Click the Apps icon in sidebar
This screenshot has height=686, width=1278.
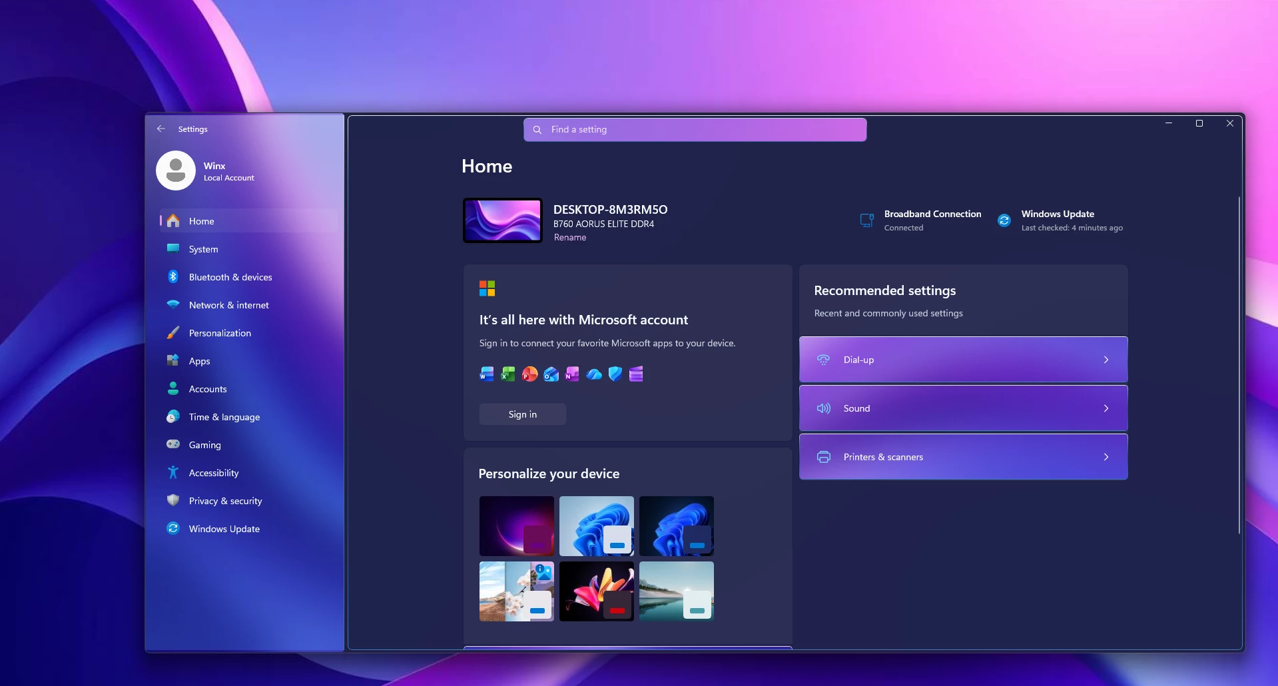173,360
